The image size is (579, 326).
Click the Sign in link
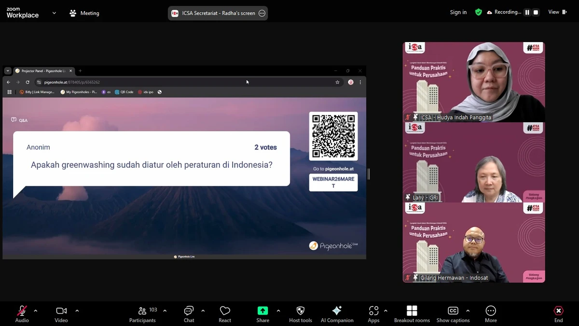(458, 12)
